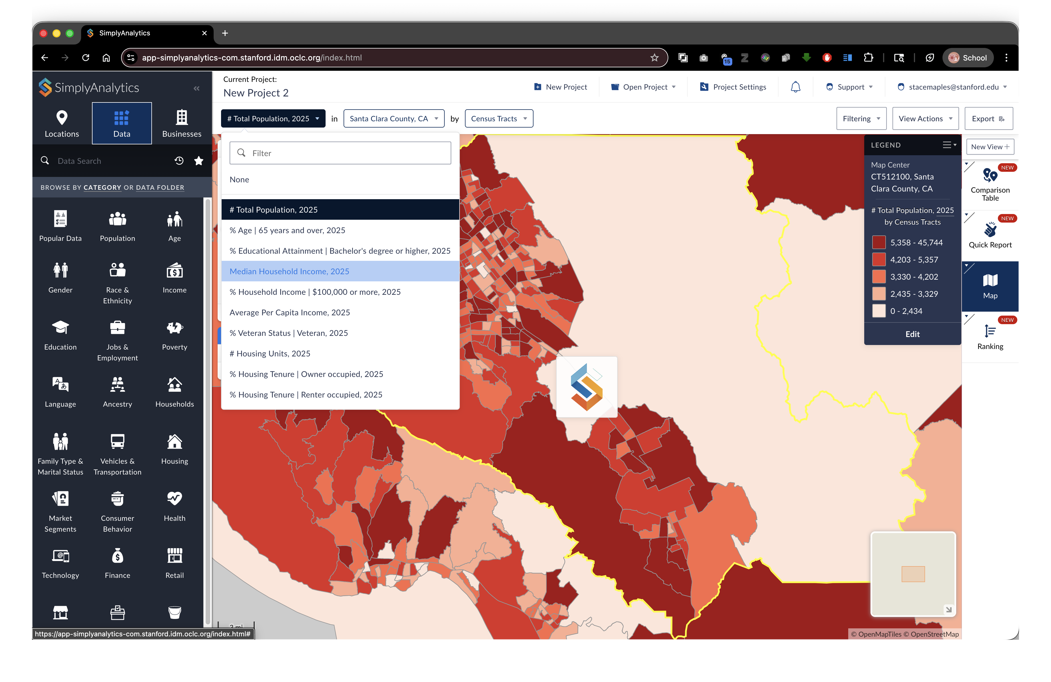Choose # Housing Units, 2025
Screen dimensions: 1051x682
340,354
